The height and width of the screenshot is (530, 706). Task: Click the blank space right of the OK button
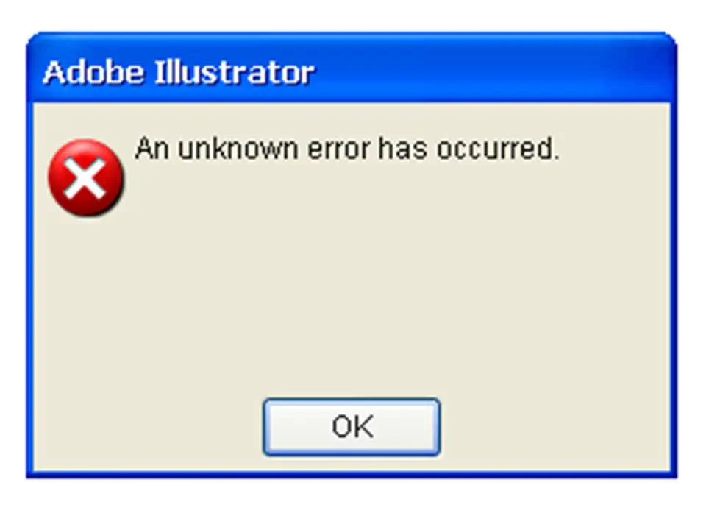555,427
